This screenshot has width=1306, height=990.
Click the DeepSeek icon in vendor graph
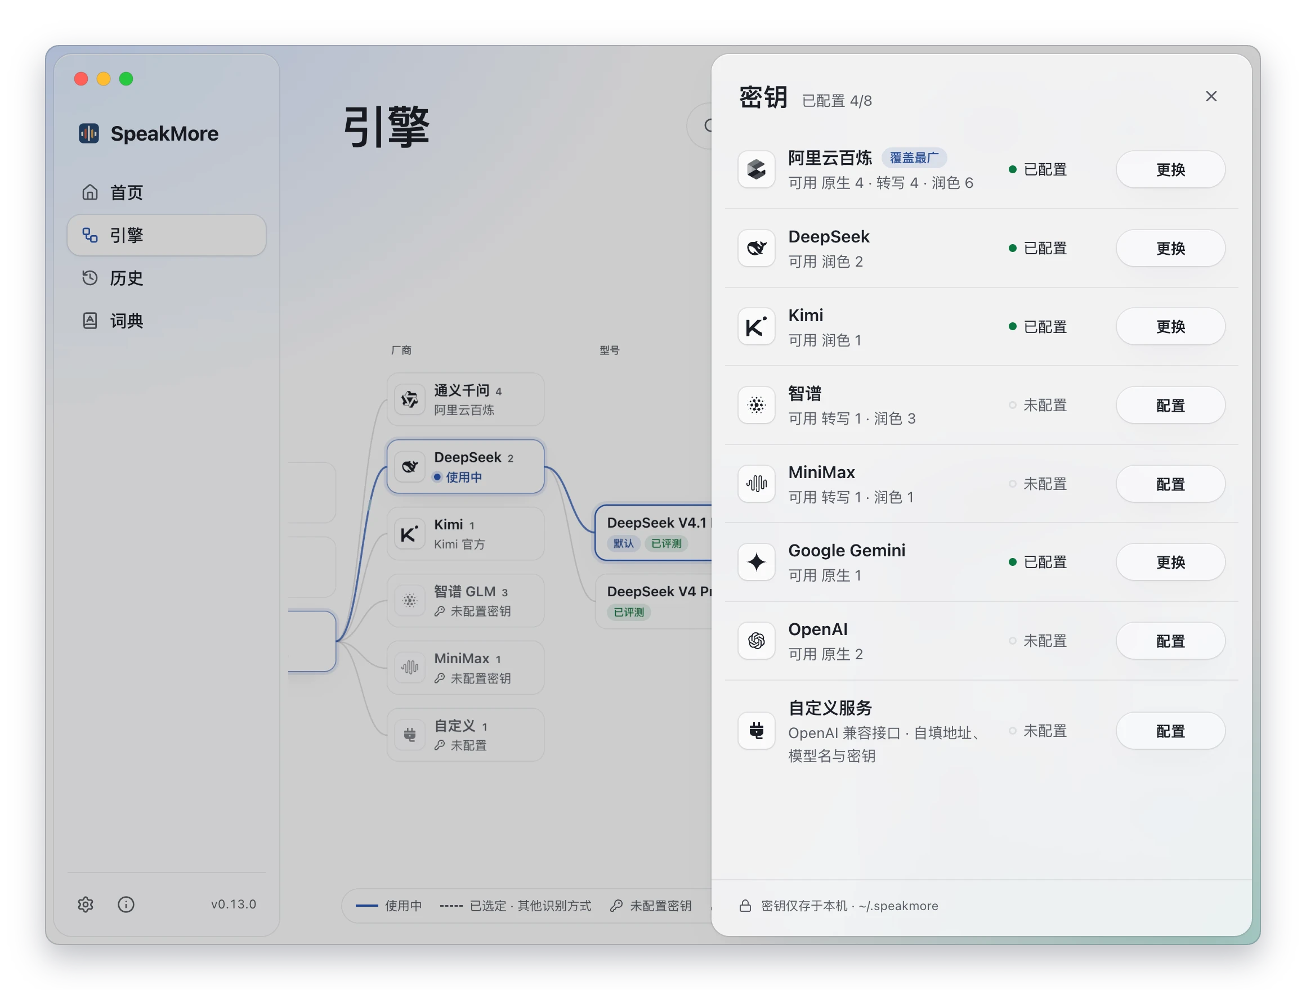410,466
